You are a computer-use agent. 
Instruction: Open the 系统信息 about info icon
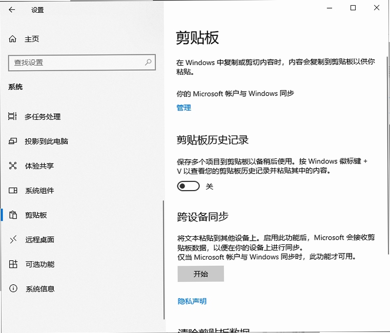point(13,288)
